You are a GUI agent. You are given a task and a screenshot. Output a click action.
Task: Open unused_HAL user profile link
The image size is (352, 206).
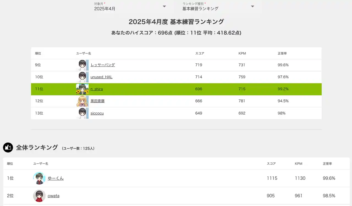[x=101, y=77]
